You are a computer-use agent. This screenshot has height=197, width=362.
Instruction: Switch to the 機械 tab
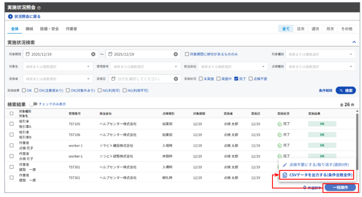[x=30, y=29]
